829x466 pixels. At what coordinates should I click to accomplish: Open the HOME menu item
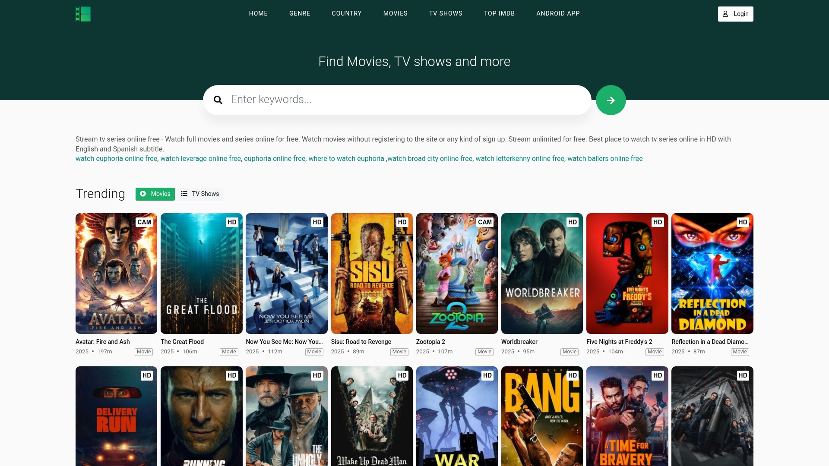(258, 13)
